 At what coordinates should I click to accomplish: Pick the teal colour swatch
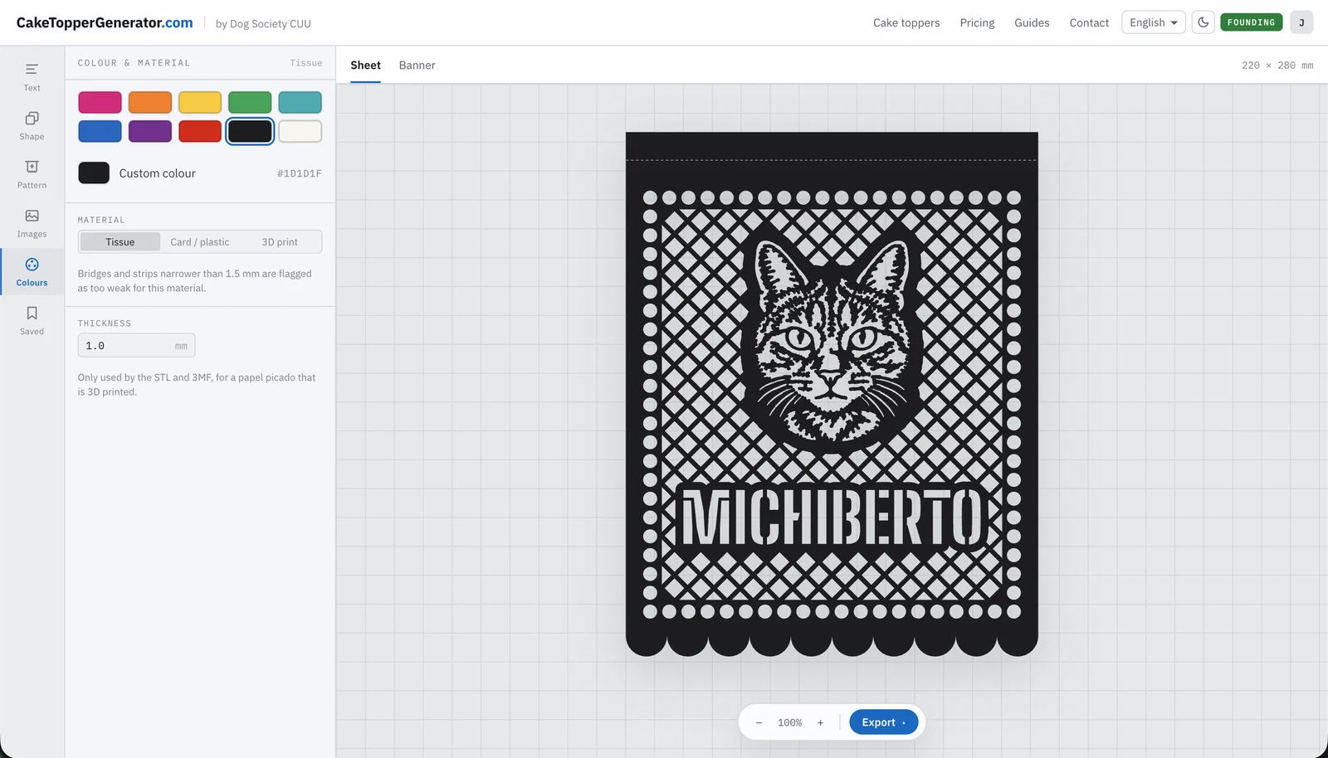[x=300, y=102]
